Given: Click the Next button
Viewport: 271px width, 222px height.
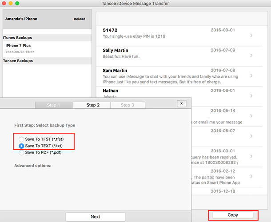Looking at the screenshot, I should (96, 217).
